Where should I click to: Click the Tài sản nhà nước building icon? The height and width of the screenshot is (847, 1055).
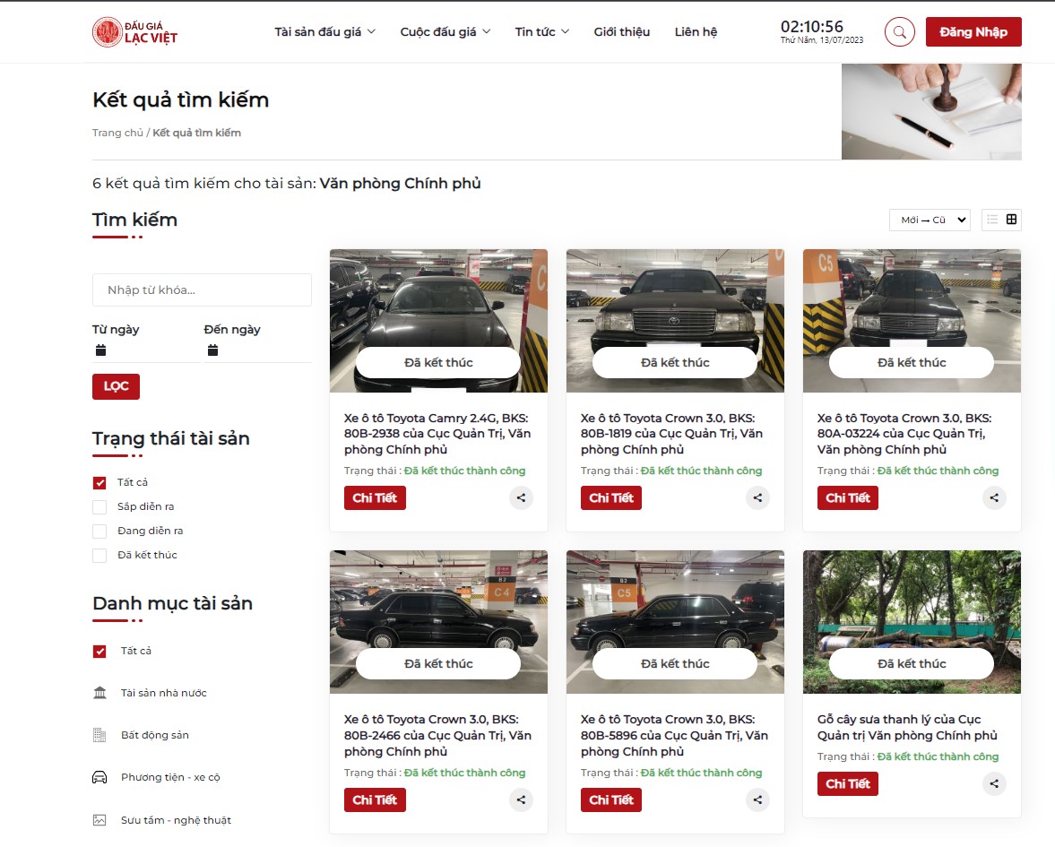coord(99,693)
